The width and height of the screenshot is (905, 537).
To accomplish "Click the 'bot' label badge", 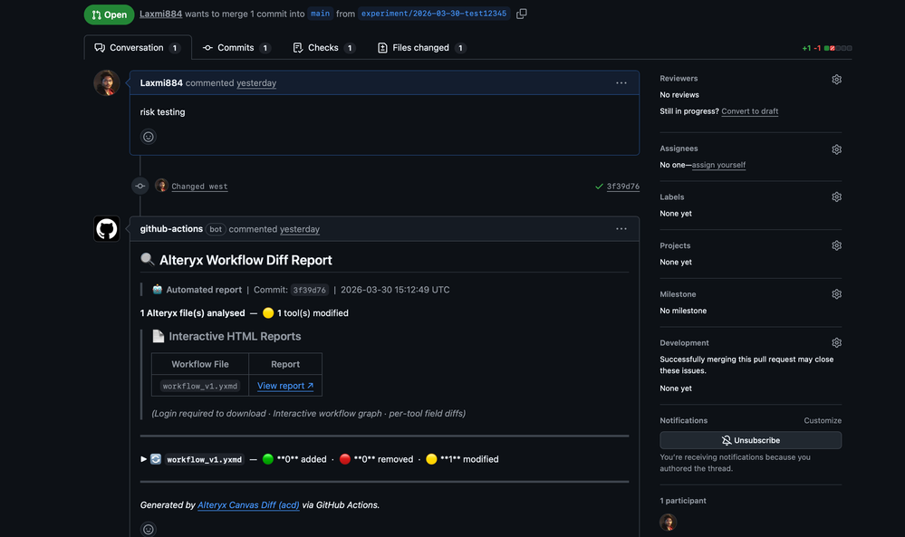I will [x=216, y=229].
